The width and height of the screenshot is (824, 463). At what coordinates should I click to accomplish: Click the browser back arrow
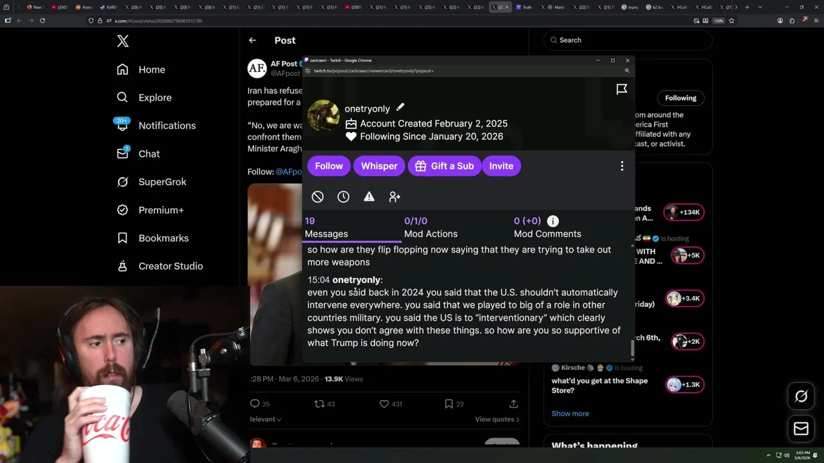19,21
